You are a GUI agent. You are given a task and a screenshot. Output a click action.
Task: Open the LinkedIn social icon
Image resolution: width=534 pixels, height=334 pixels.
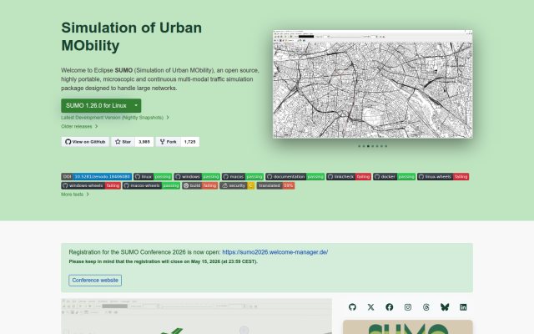(463, 307)
